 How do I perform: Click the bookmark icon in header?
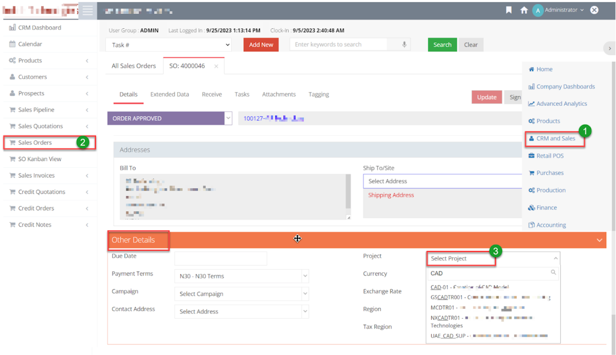pos(509,10)
